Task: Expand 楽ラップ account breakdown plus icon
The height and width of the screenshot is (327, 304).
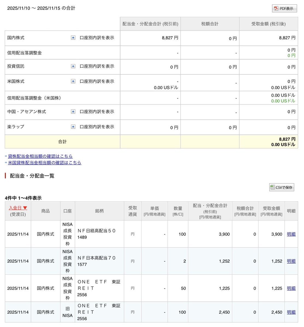Action: (x=73, y=127)
